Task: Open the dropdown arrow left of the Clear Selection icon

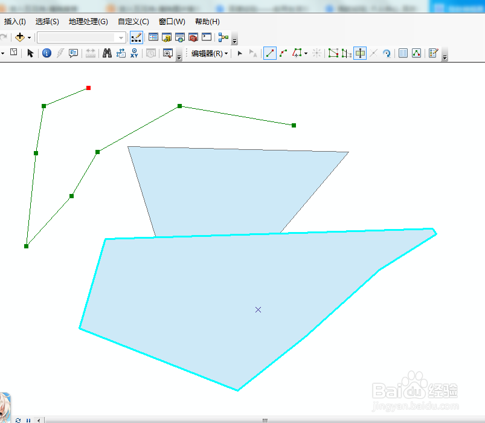Action: pyautogui.click(x=3, y=54)
